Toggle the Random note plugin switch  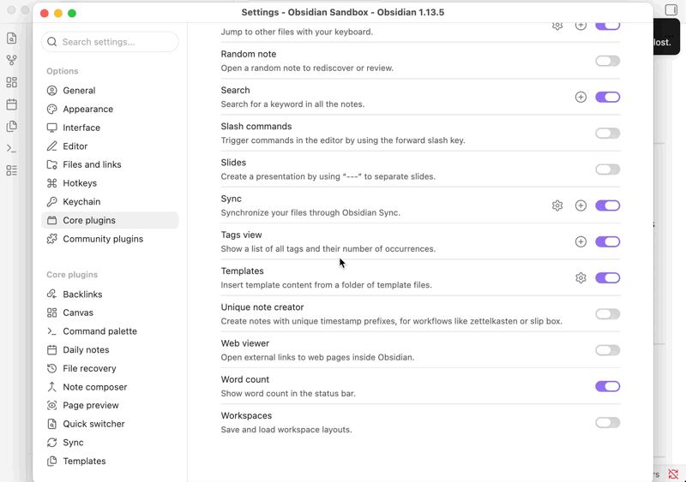(607, 61)
